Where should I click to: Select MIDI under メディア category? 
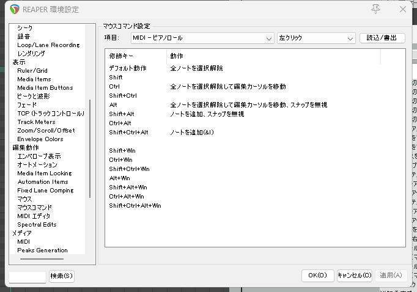23,241
